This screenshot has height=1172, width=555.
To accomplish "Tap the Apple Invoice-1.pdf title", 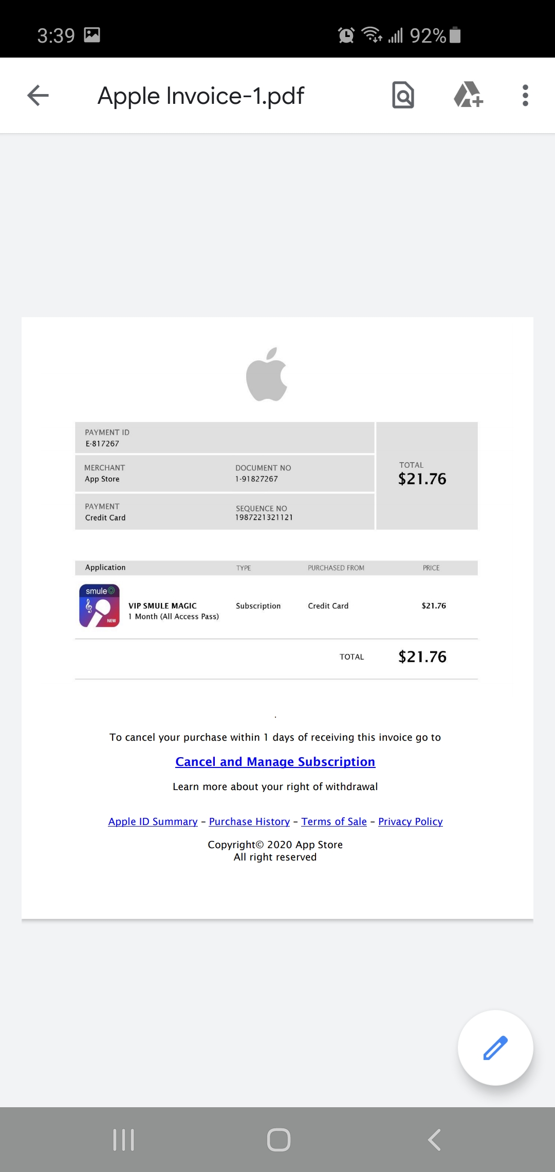I will 200,95.
